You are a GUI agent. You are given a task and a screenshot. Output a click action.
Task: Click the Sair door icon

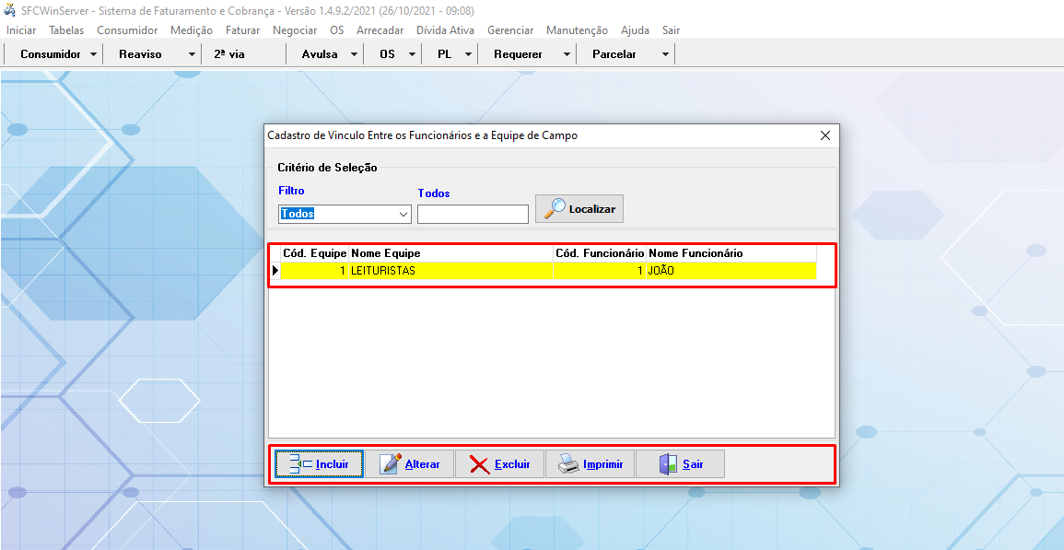click(668, 464)
